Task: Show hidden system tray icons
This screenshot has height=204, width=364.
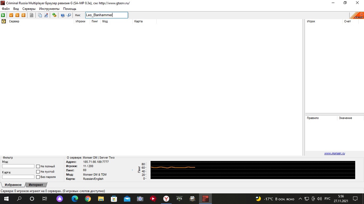Action: [300, 199]
